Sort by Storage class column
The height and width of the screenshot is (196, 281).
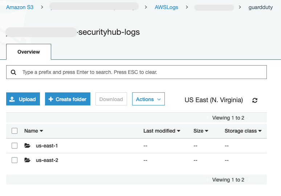pyautogui.click(x=243, y=131)
